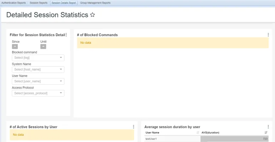Select the Session Details Report tab
The height and width of the screenshot is (142, 275).
point(64,3)
